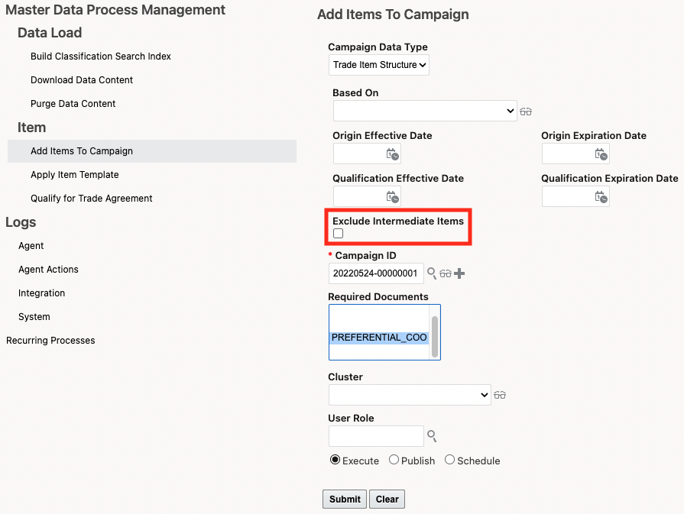The width and height of the screenshot is (684, 514).
Task: Open Origin Expiration Date calendar picker
Action: (x=601, y=154)
